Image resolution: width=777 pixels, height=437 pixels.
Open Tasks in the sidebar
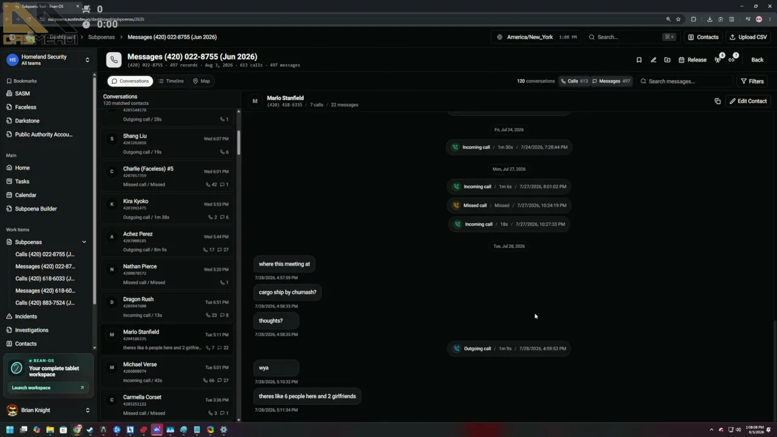coord(22,181)
